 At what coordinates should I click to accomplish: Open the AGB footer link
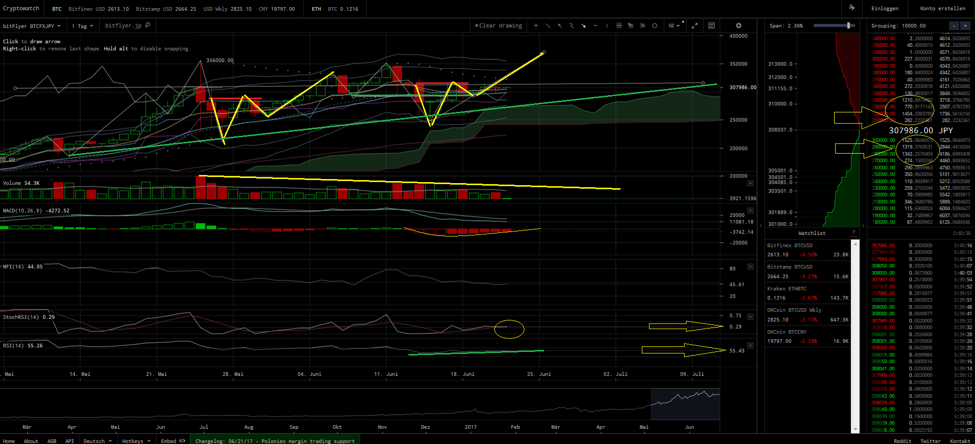[52, 441]
